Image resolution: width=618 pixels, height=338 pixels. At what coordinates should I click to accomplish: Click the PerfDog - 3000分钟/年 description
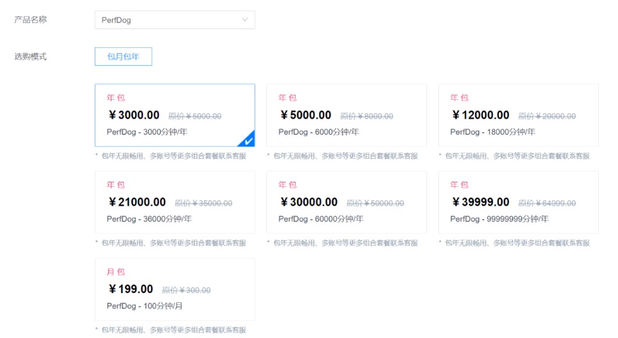147,132
